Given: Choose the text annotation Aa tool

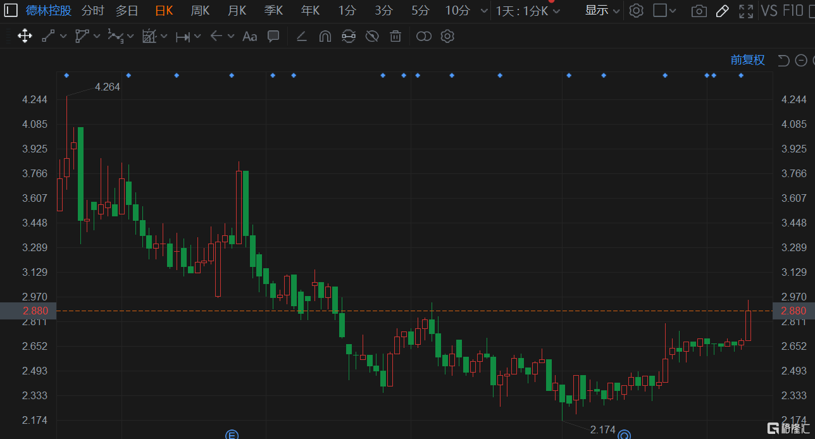Looking at the screenshot, I should 250,36.
